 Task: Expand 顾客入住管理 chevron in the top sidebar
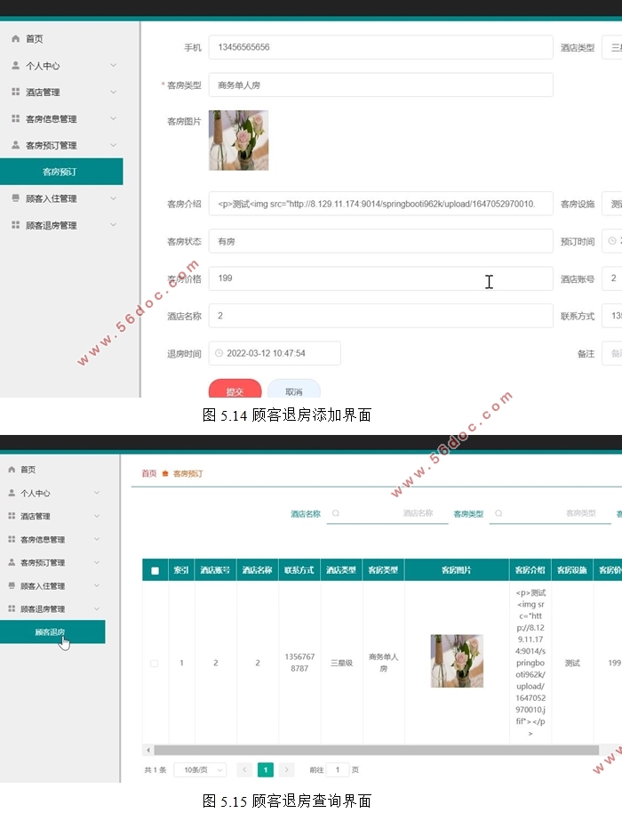click(x=113, y=199)
